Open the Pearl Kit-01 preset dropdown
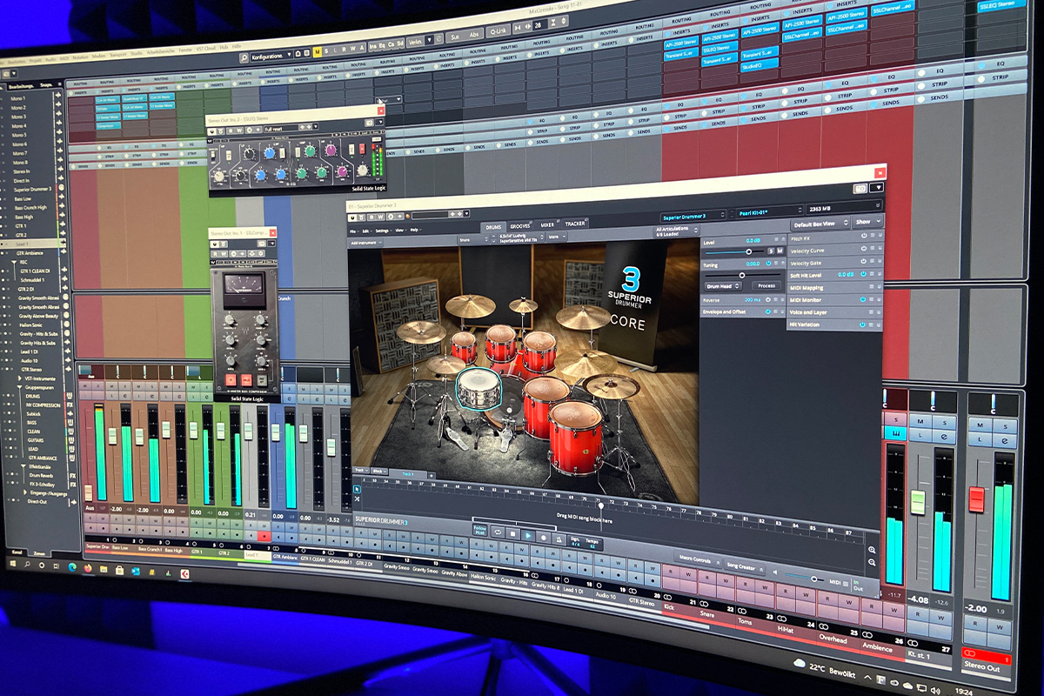Image resolution: width=1044 pixels, height=696 pixels. pos(768,212)
